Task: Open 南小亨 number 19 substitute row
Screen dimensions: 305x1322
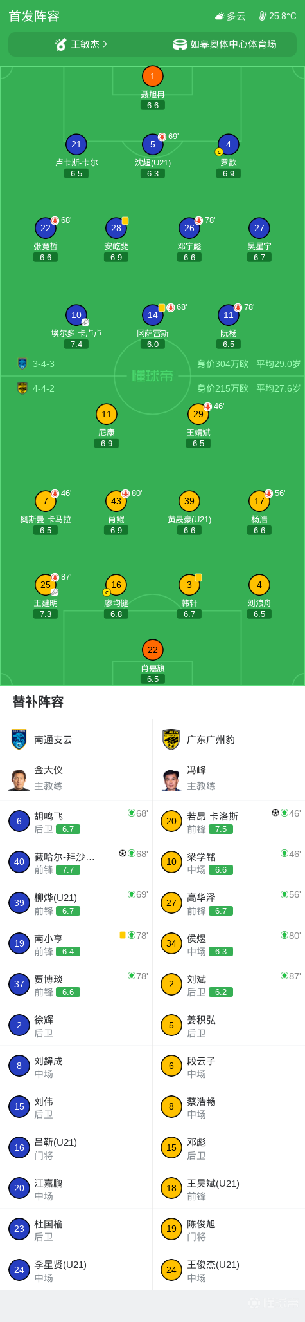Action: point(76,944)
